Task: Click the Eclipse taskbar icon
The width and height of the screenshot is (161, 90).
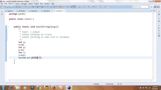Action: pos(69,88)
